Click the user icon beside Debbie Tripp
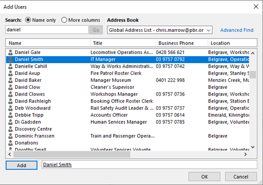This screenshot has width=263, height=185. click(11, 115)
